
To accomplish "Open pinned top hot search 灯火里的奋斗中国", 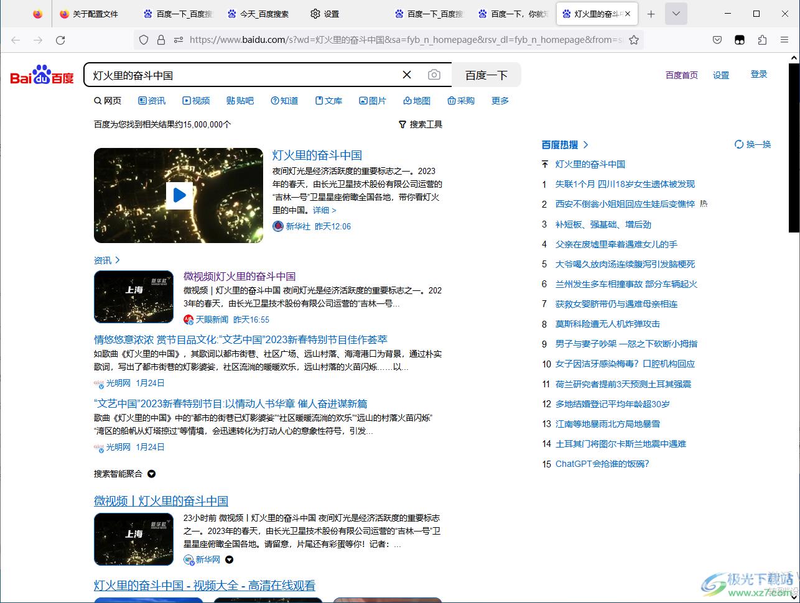I will click(590, 164).
